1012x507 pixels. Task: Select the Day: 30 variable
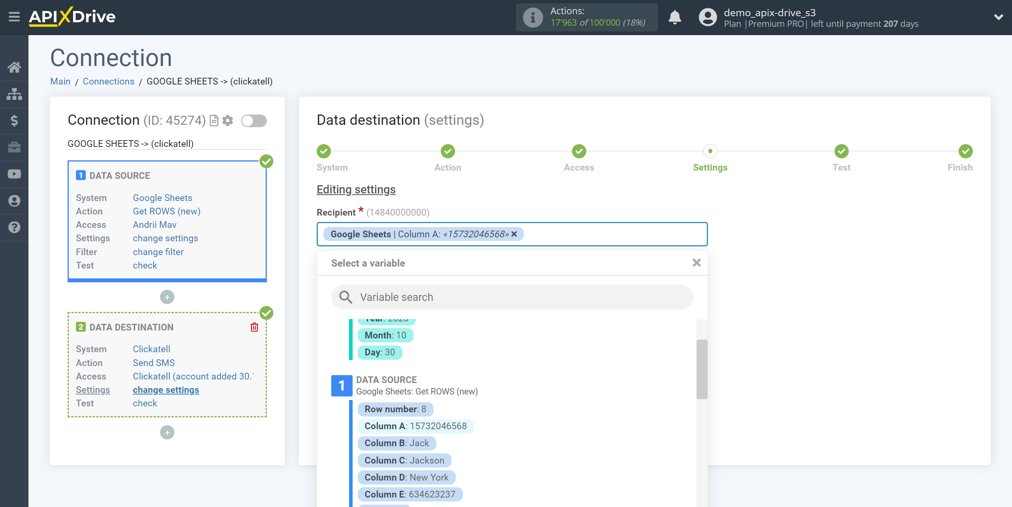click(x=379, y=352)
